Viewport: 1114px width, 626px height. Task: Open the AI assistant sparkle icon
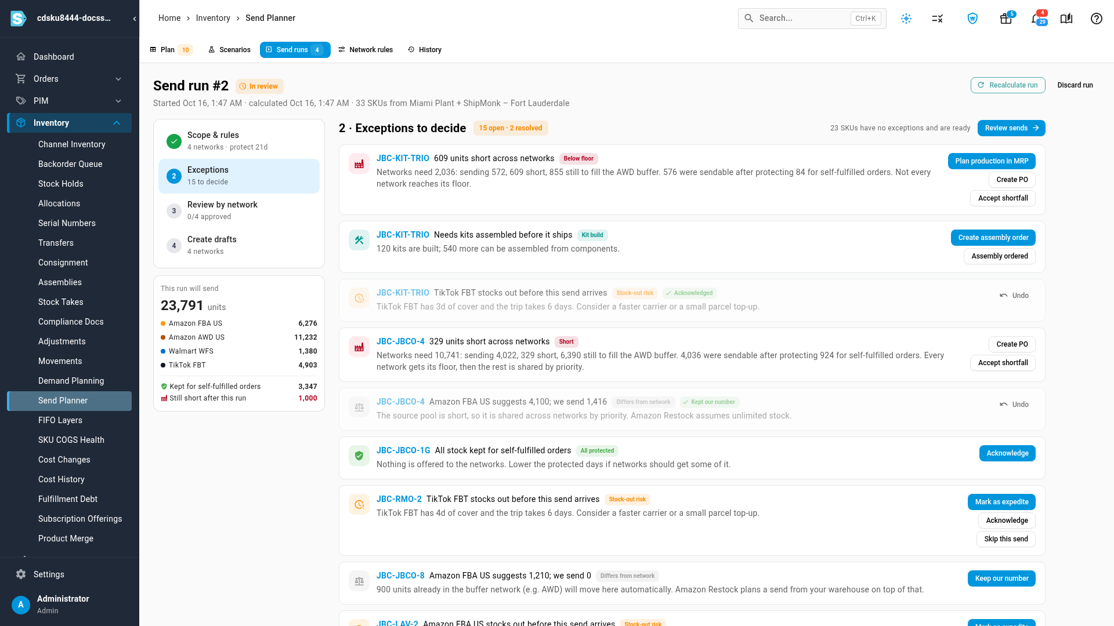(906, 19)
